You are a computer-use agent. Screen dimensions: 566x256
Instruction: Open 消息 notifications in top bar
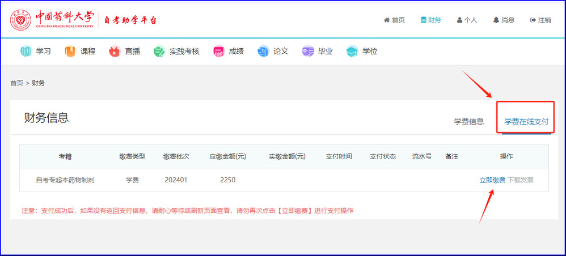[x=504, y=20]
